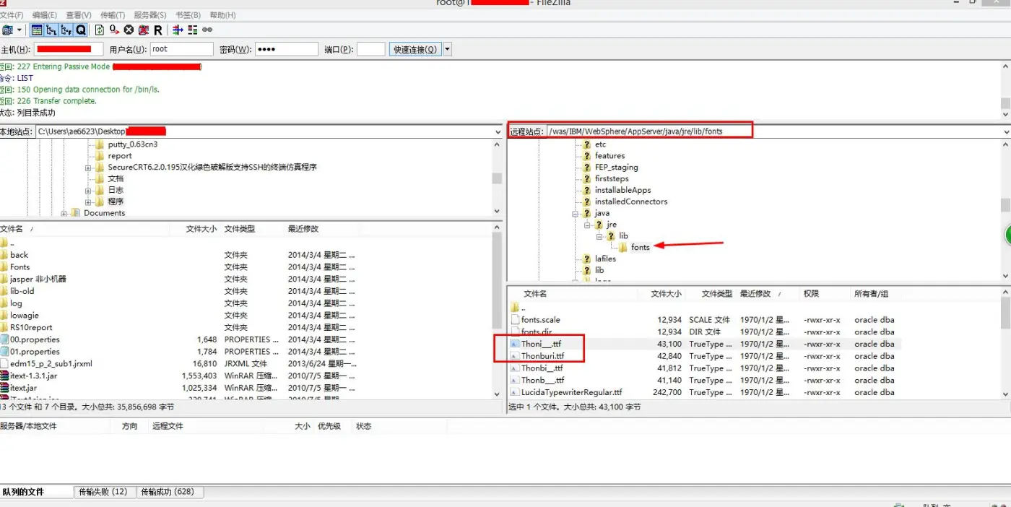Click the synchronized browsing icon
Screen dimensions: 1011x507
[207, 30]
